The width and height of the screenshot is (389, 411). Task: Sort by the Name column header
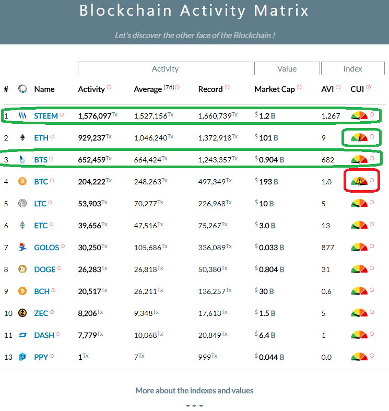click(x=44, y=89)
